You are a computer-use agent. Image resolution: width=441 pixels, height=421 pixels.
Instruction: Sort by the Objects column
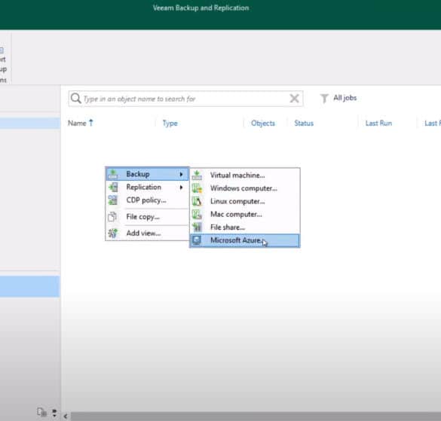coord(263,123)
